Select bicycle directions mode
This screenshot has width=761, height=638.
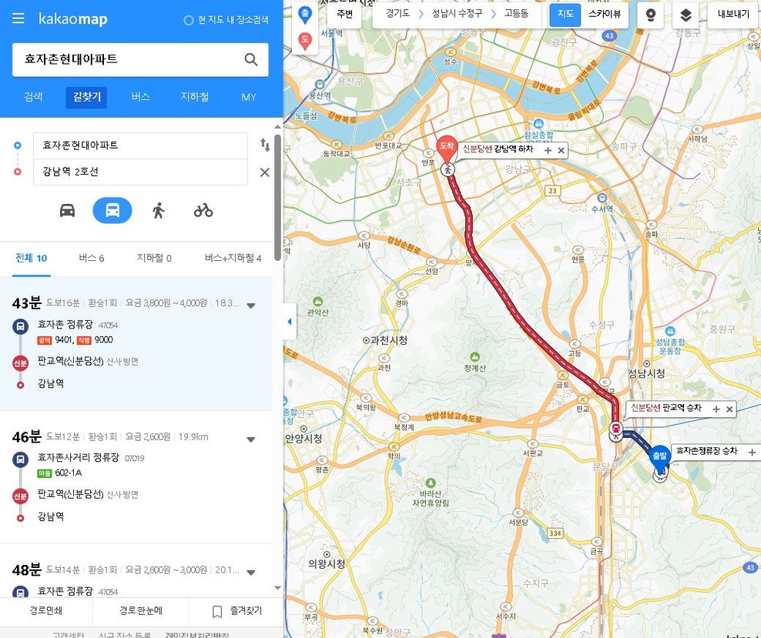(203, 210)
